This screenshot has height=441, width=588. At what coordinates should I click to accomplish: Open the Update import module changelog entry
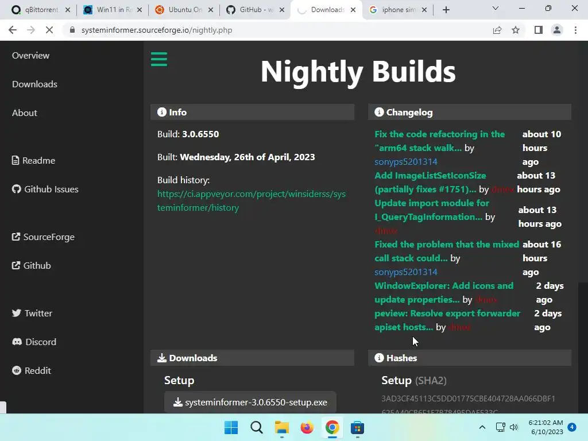(x=432, y=210)
